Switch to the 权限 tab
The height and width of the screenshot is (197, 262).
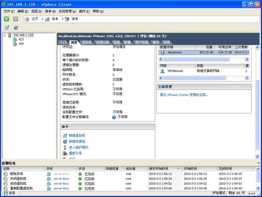pyautogui.click(x=166, y=42)
